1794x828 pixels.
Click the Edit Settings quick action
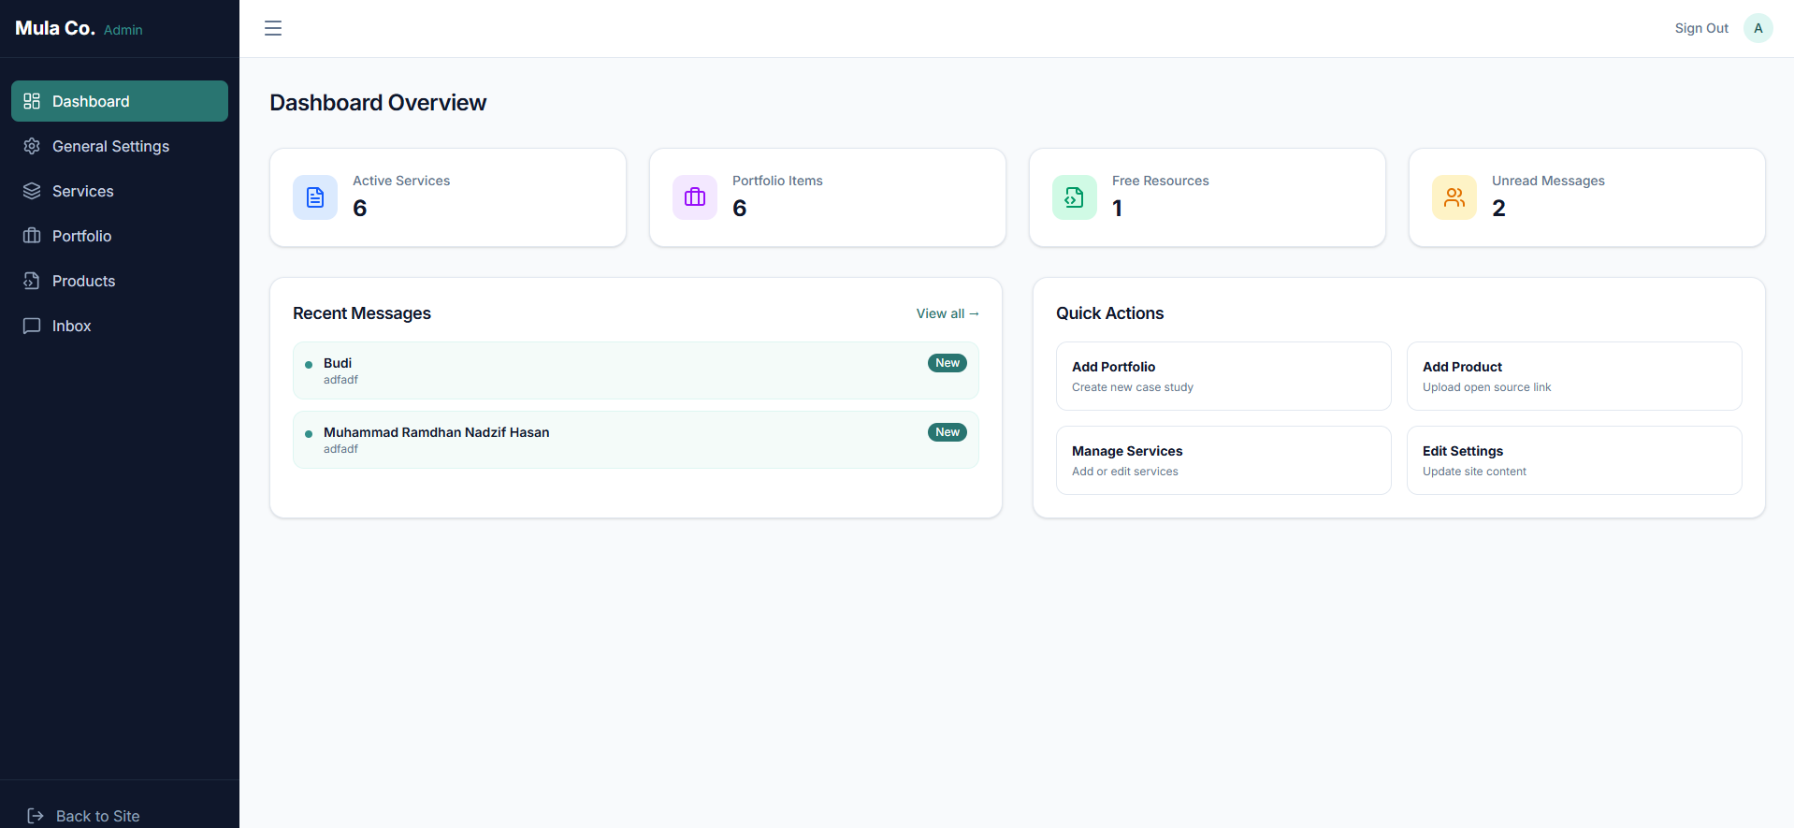(1574, 460)
